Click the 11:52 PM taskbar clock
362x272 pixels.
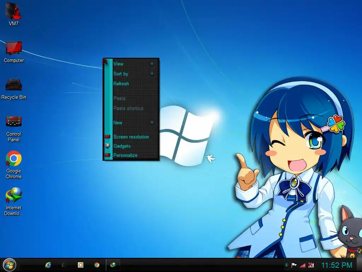point(337,265)
